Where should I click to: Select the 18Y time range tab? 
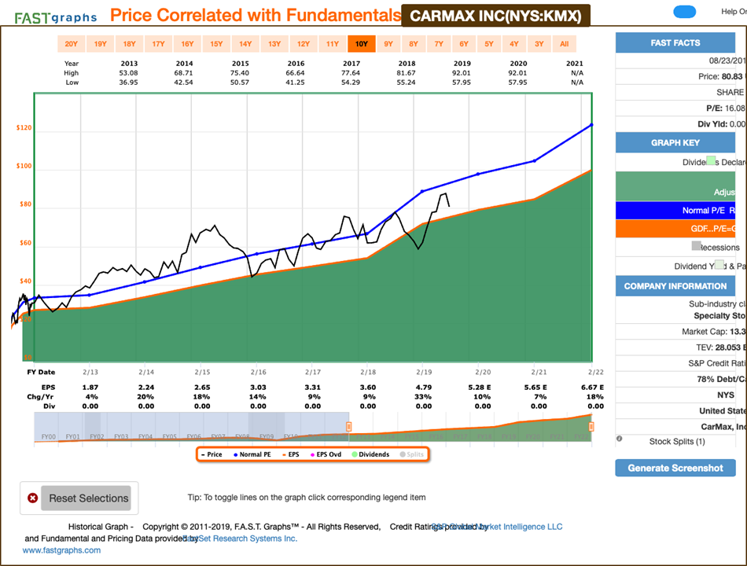pyautogui.click(x=129, y=44)
